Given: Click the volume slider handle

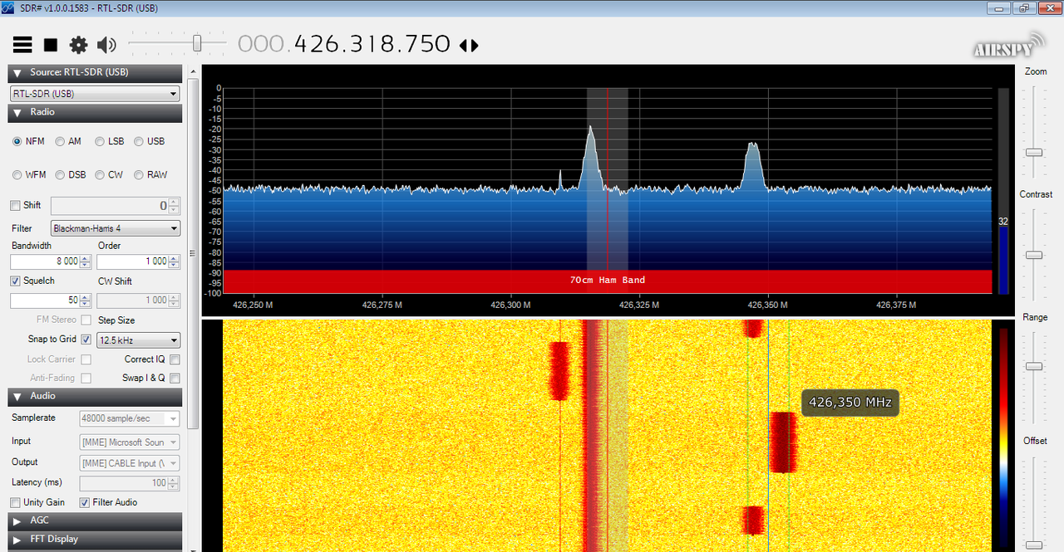Looking at the screenshot, I should pos(197,43).
